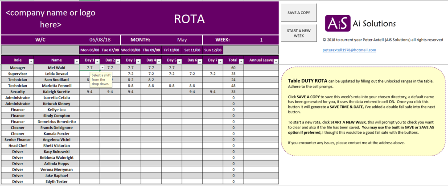This screenshot has height=186, width=448.
Task: Select the MONTH value cell May
Action: [x=182, y=40]
